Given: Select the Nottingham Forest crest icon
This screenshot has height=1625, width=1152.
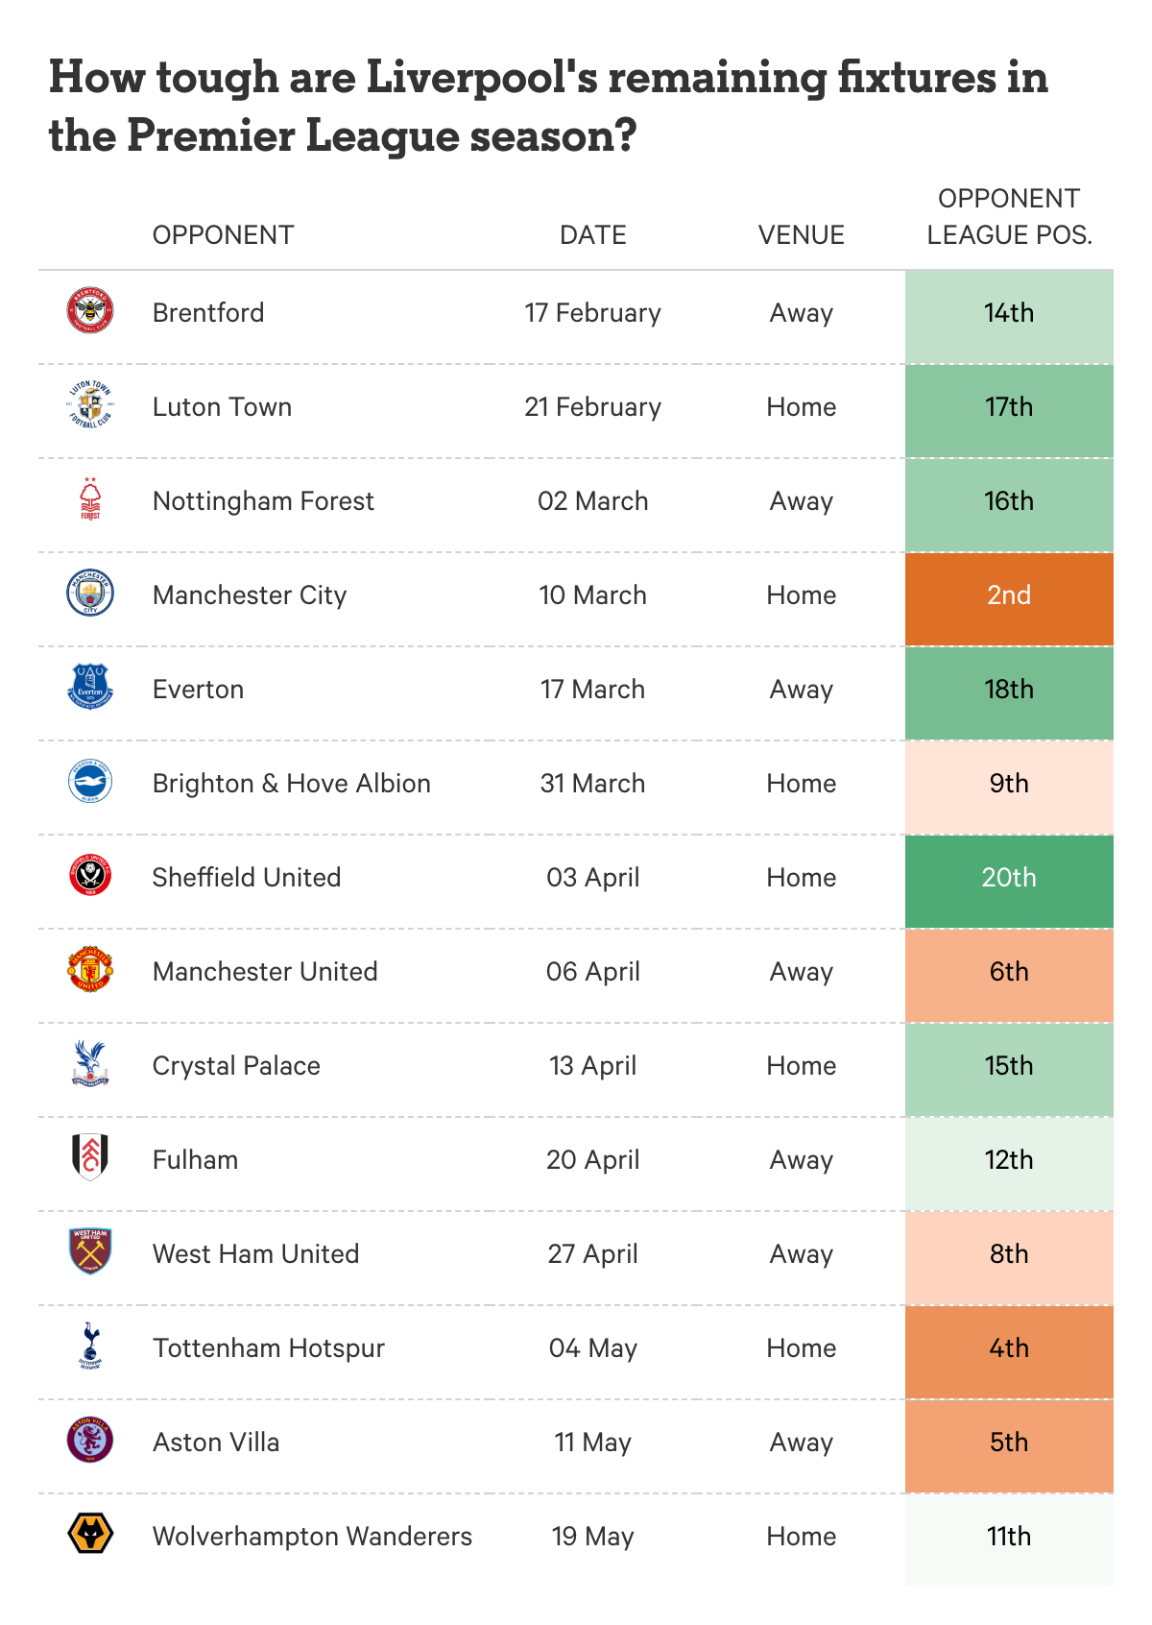Looking at the screenshot, I should coord(90,499).
